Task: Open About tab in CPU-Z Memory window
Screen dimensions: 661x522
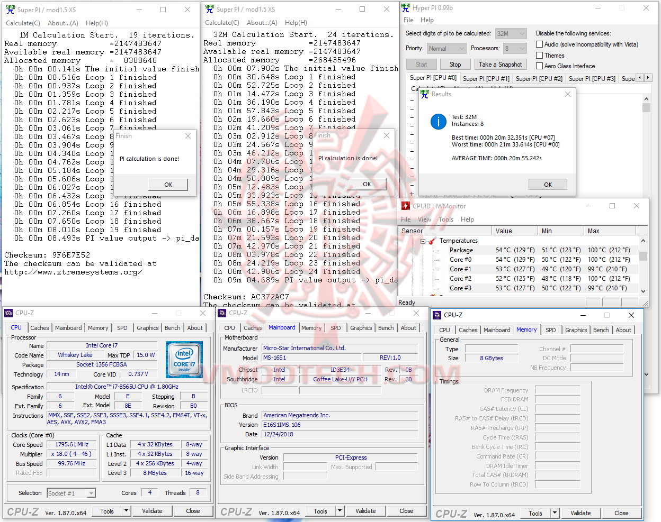Action: tap(623, 330)
